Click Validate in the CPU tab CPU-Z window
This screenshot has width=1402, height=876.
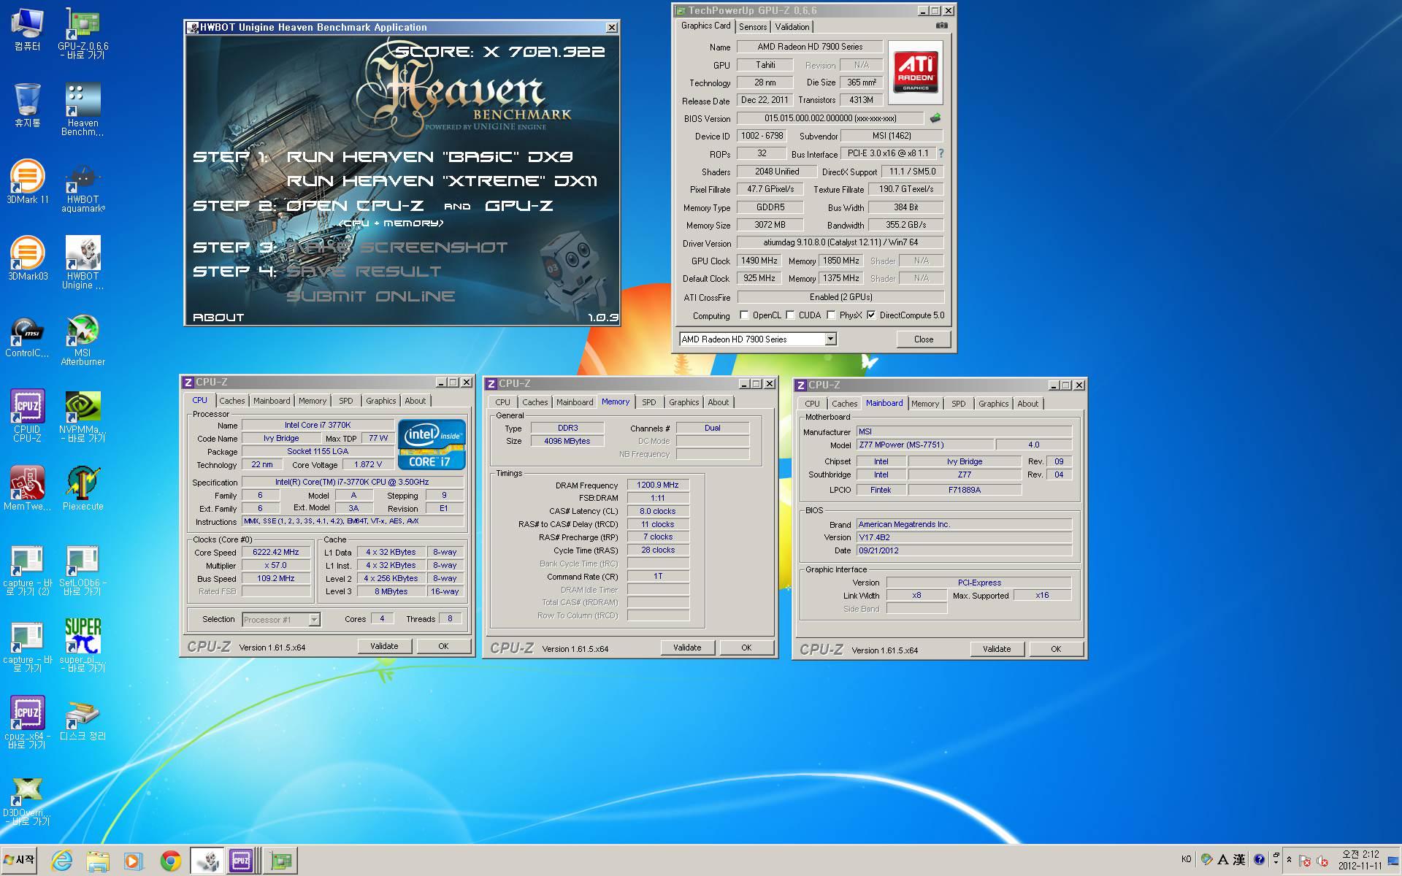pyautogui.click(x=384, y=646)
